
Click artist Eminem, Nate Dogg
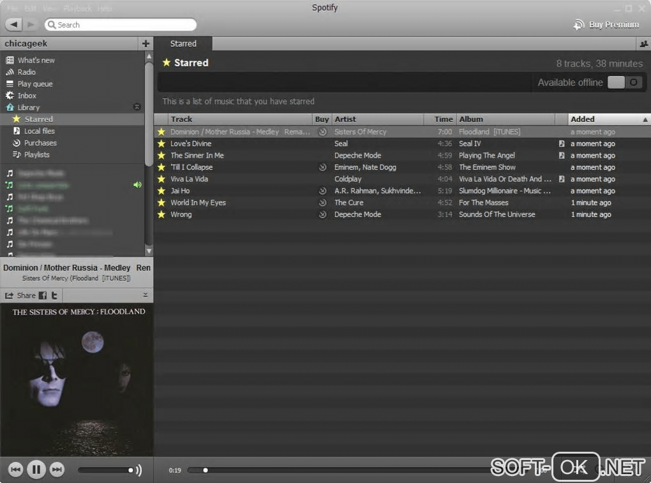365,167
